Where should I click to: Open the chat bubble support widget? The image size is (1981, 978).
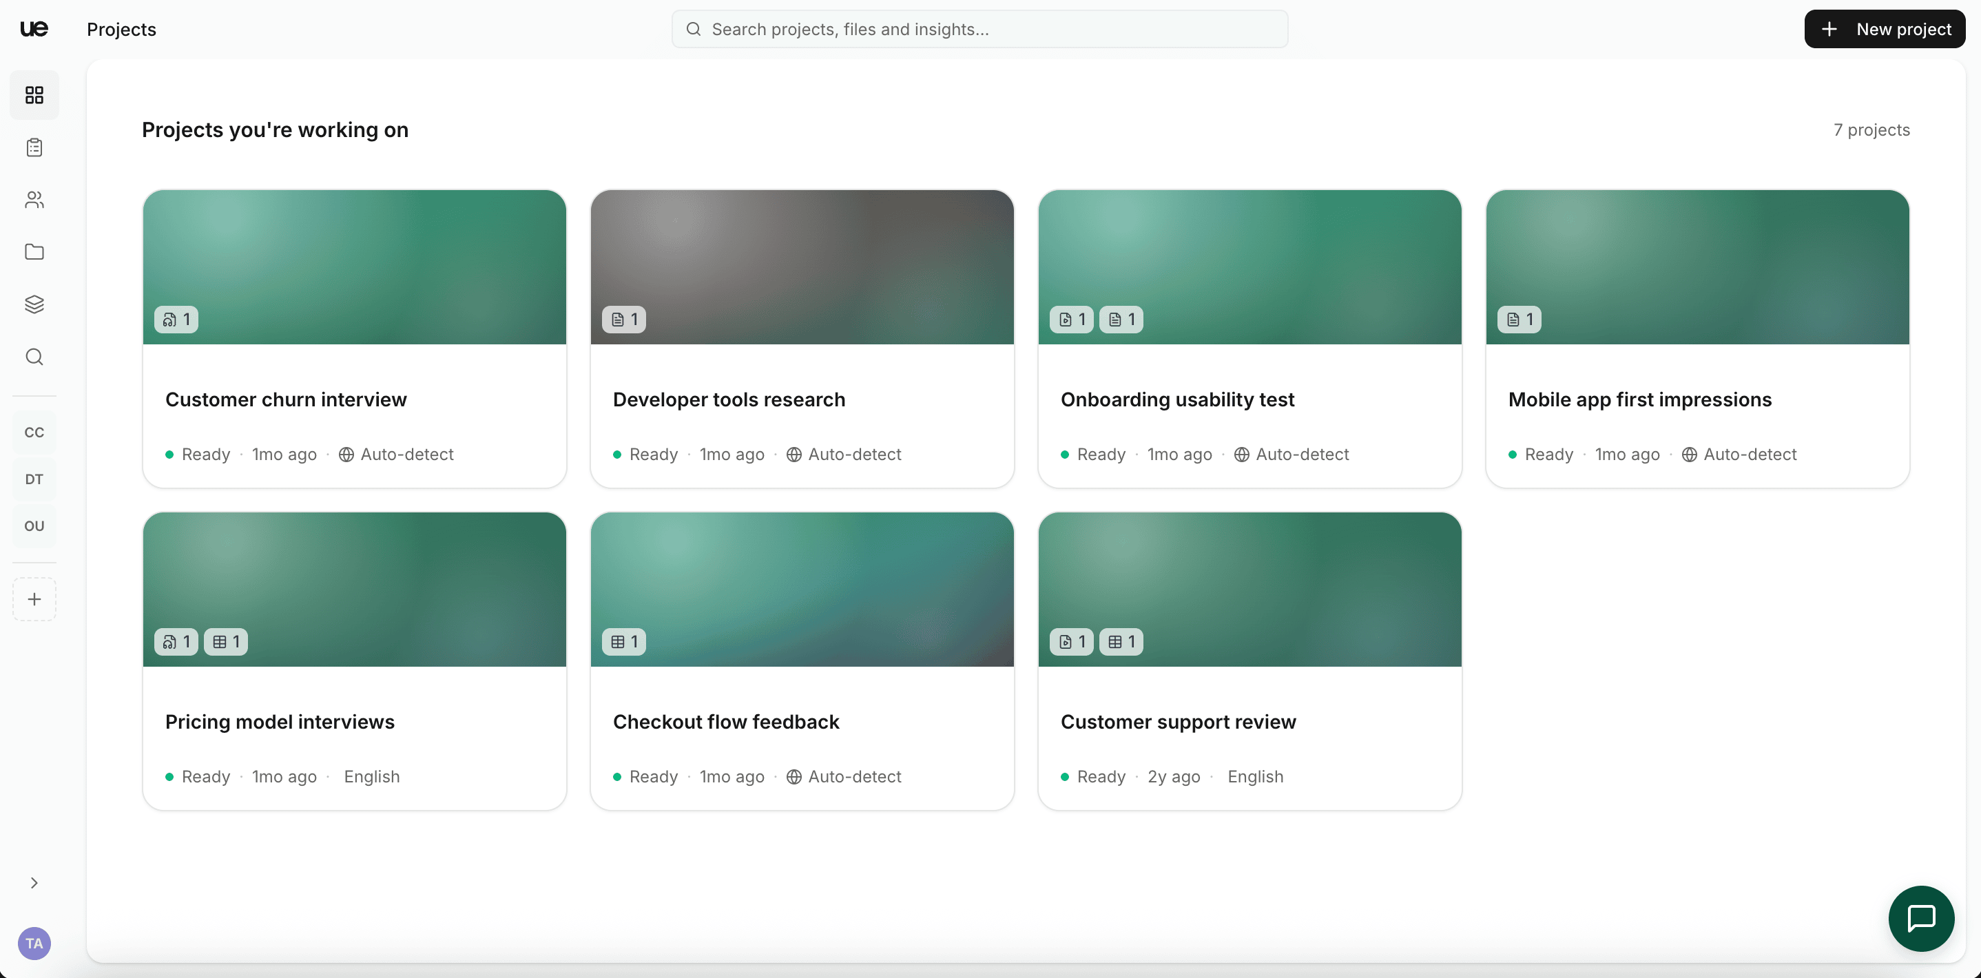(1921, 918)
